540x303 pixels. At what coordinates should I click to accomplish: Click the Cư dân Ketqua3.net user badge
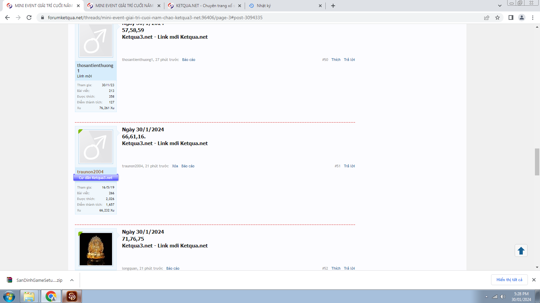point(96,178)
